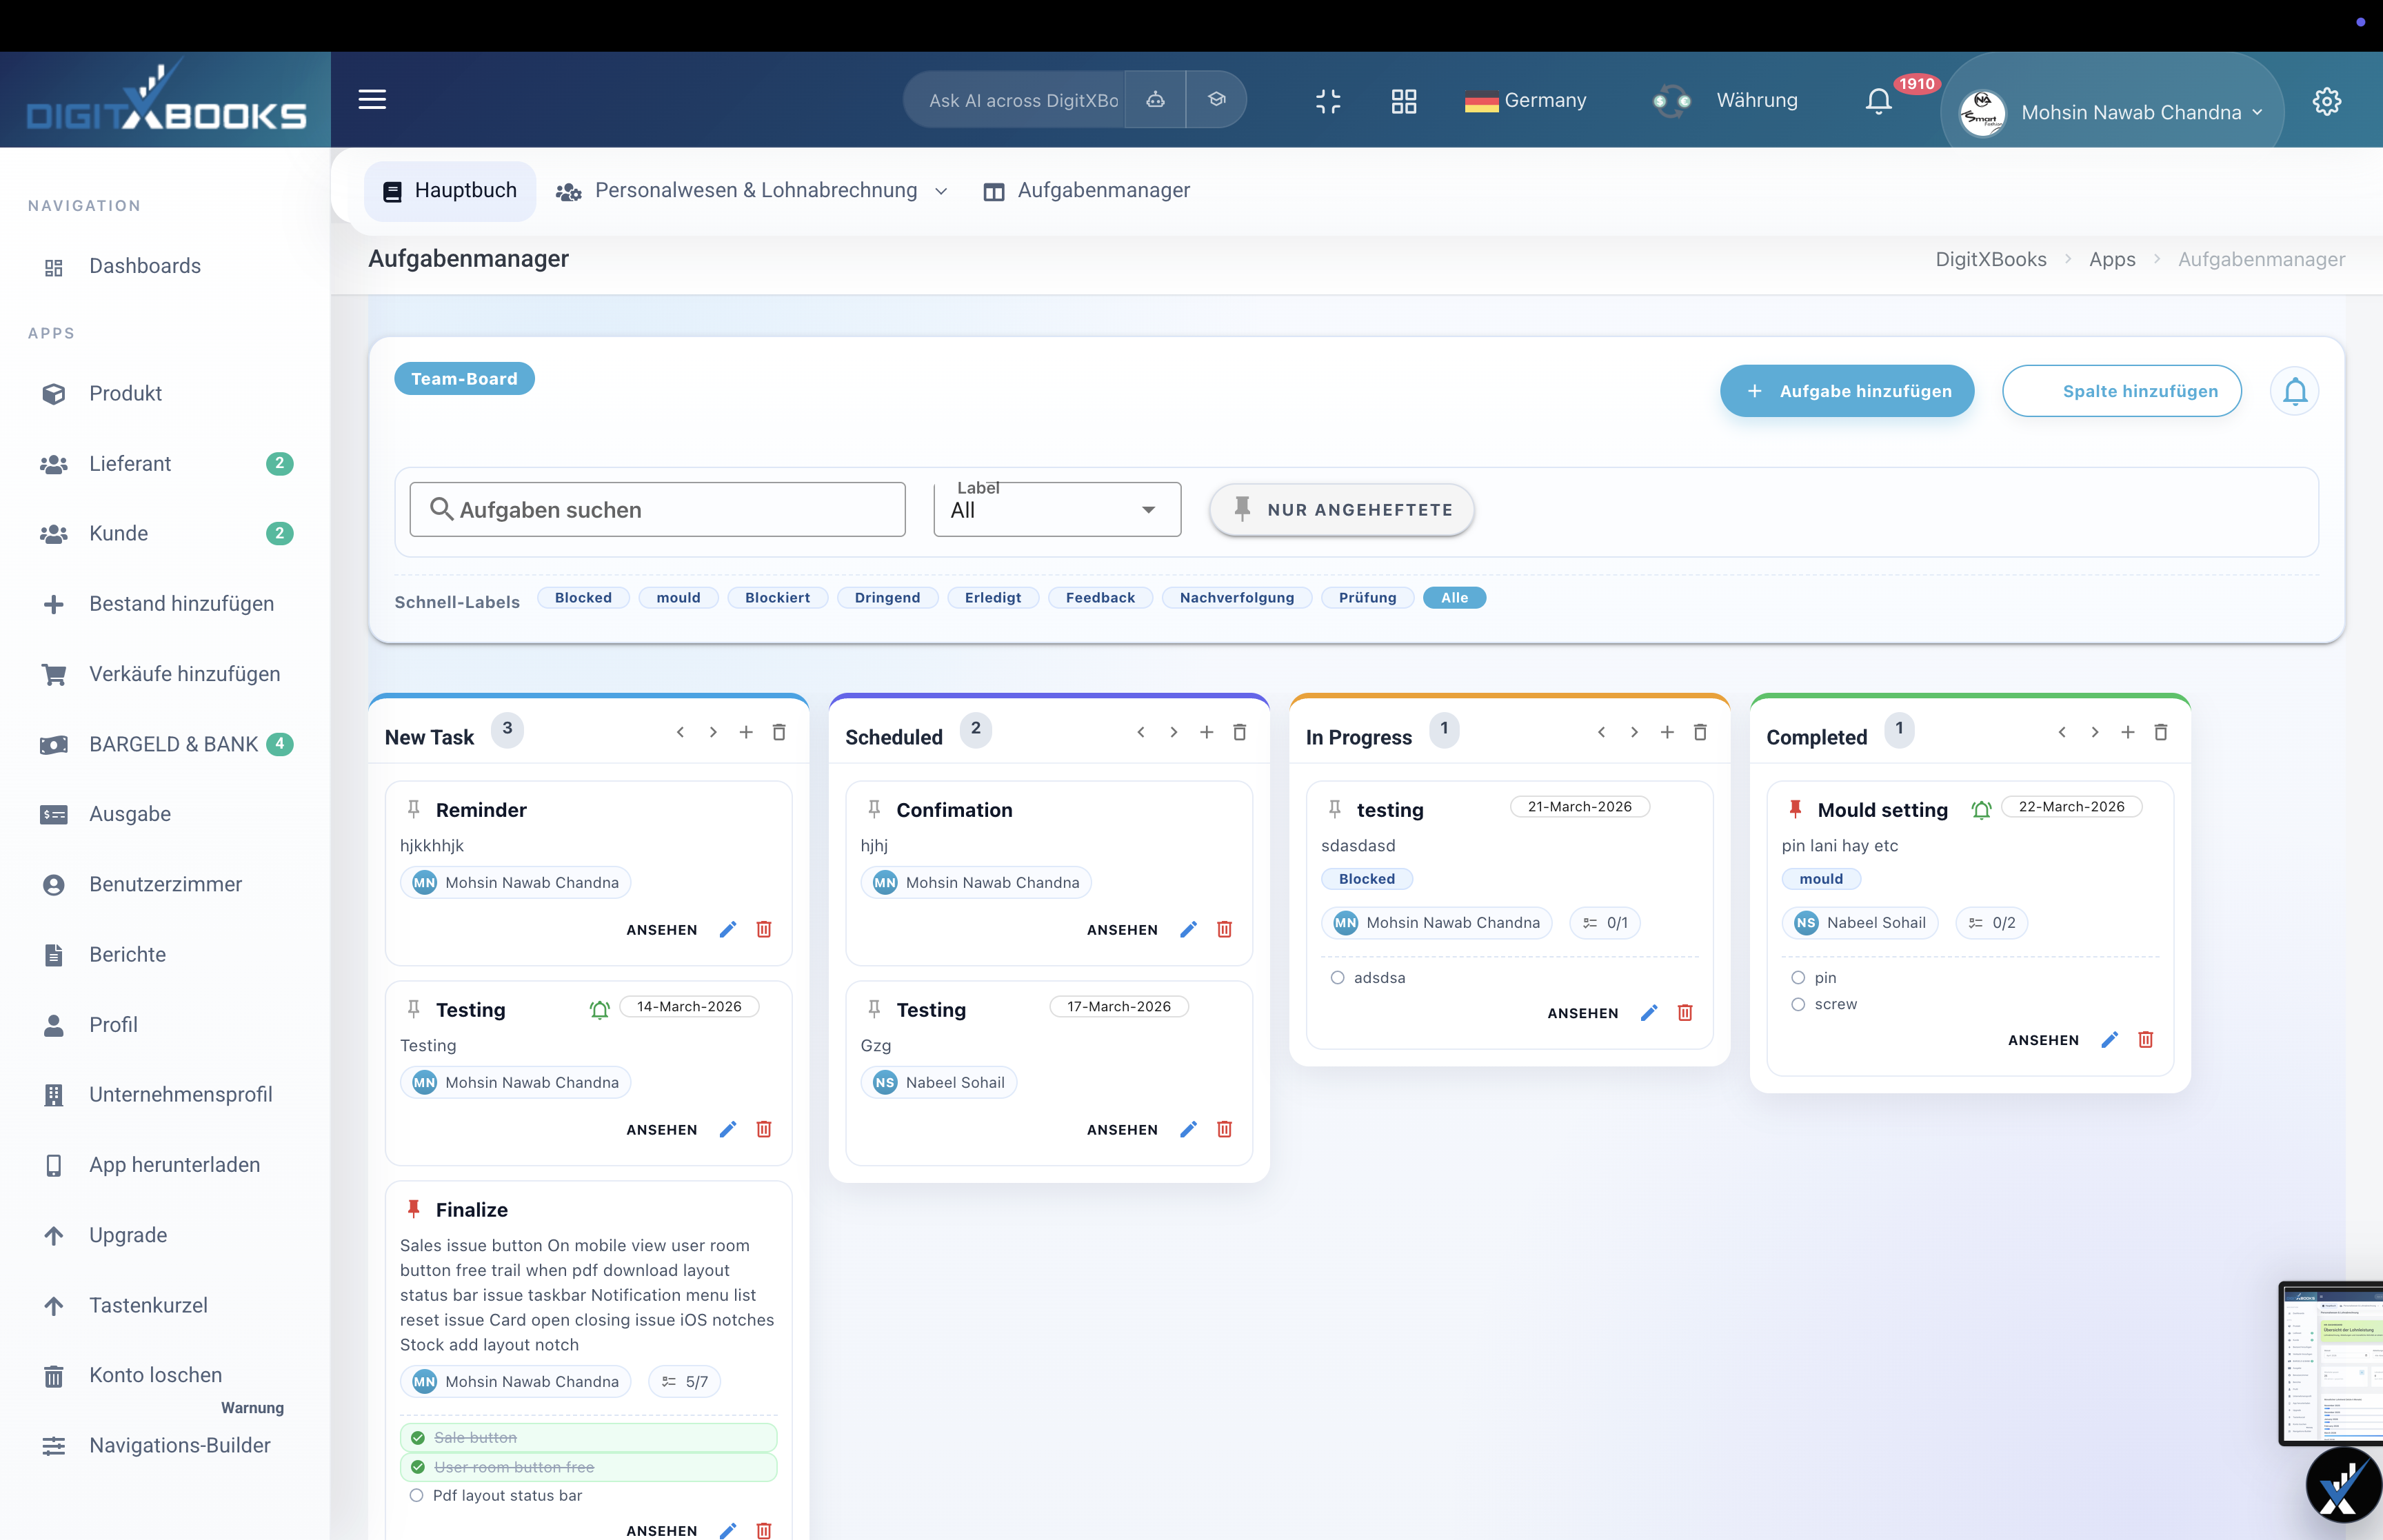Expand the Mohsin Nawab Chandna user menu
The height and width of the screenshot is (1540, 2383).
(2130, 112)
